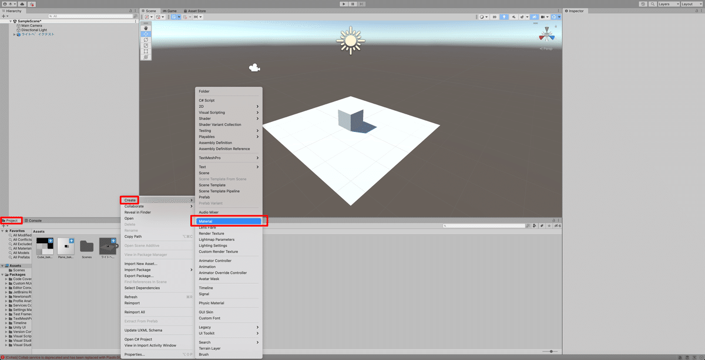The width and height of the screenshot is (705, 360).
Task: Choose Reimport All in context menu
Action: (x=157, y=312)
